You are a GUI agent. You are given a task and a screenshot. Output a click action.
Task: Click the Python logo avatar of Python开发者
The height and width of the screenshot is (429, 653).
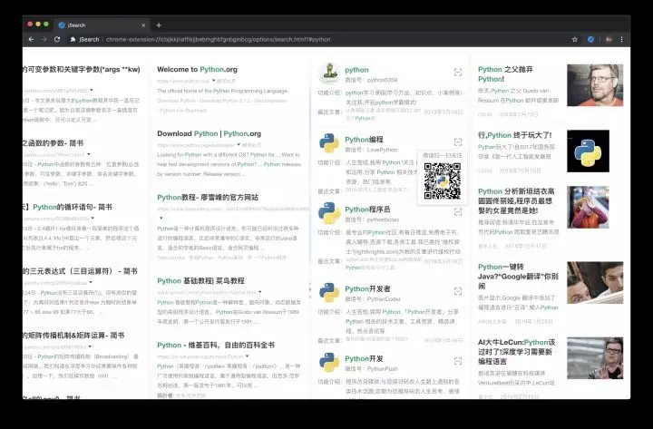pyautogui.click(x=329, y=292)
